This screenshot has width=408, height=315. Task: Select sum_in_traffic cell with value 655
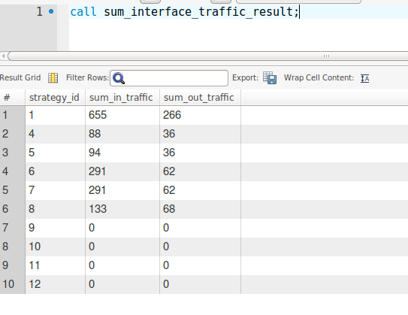pyautogui.click(x=122, y=115)
